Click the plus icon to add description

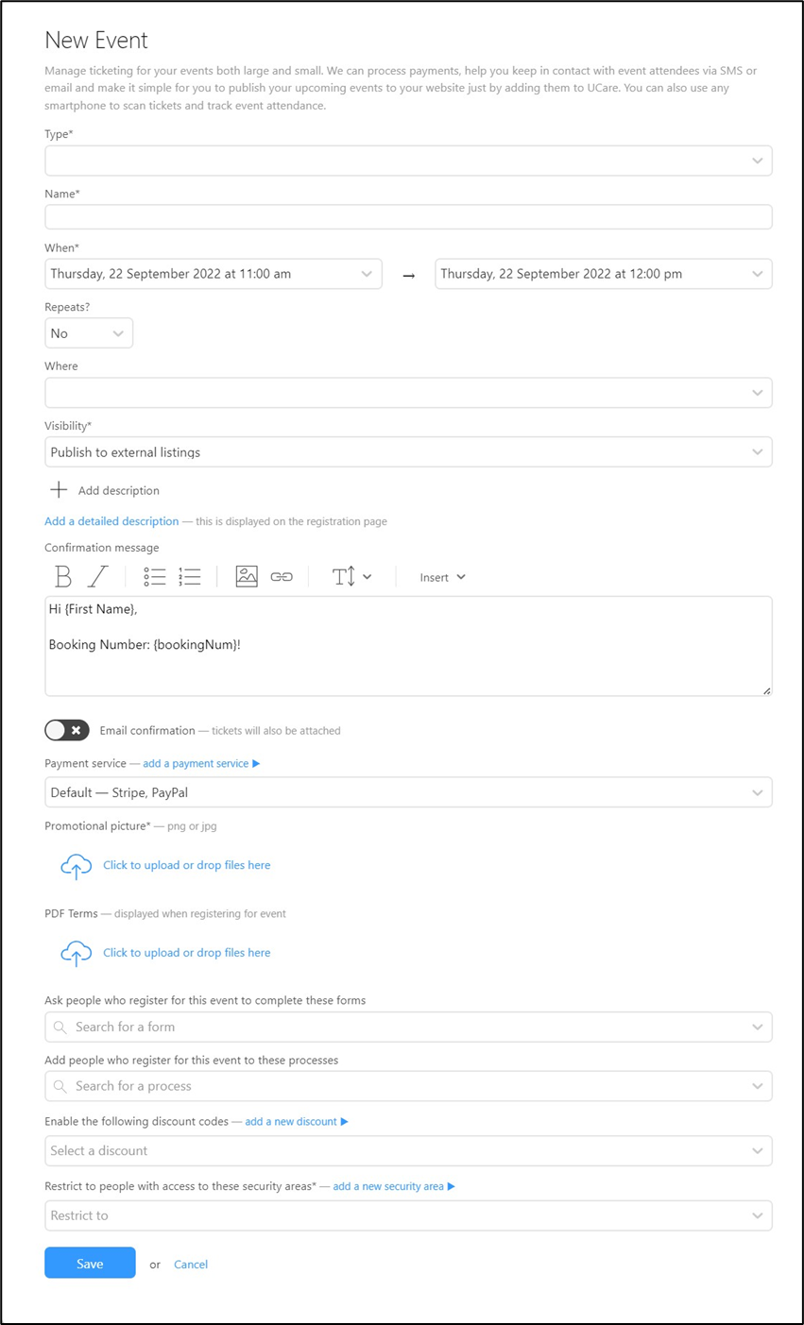[x=59, y=490]
